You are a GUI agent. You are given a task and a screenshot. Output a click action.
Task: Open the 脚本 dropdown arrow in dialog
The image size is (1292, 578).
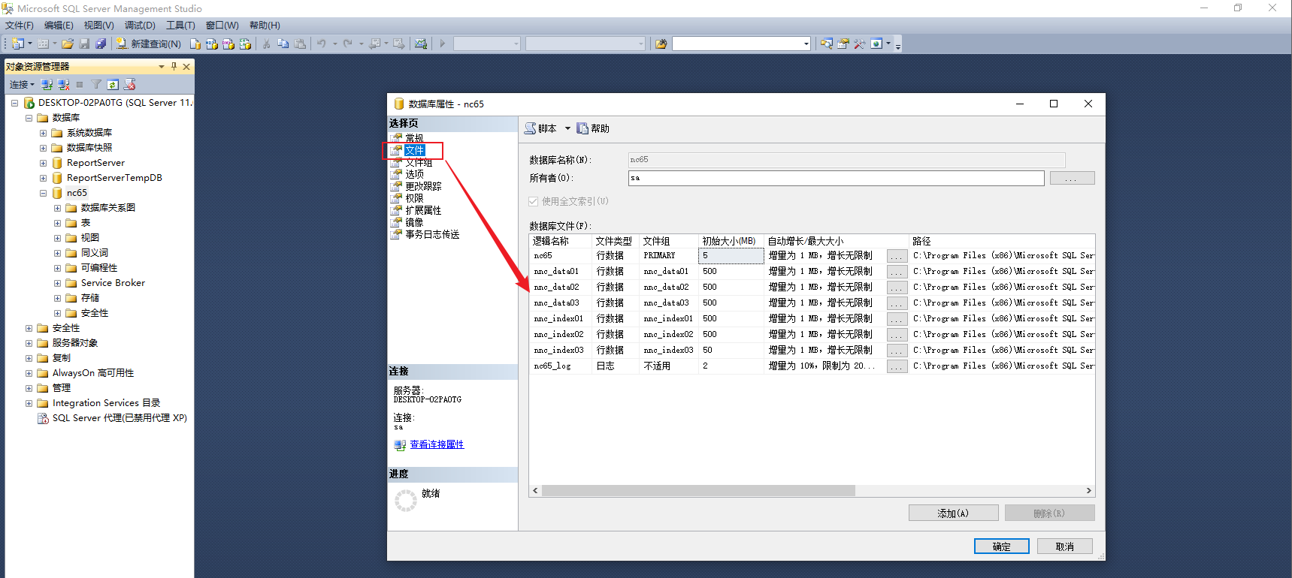coord(567,128)
